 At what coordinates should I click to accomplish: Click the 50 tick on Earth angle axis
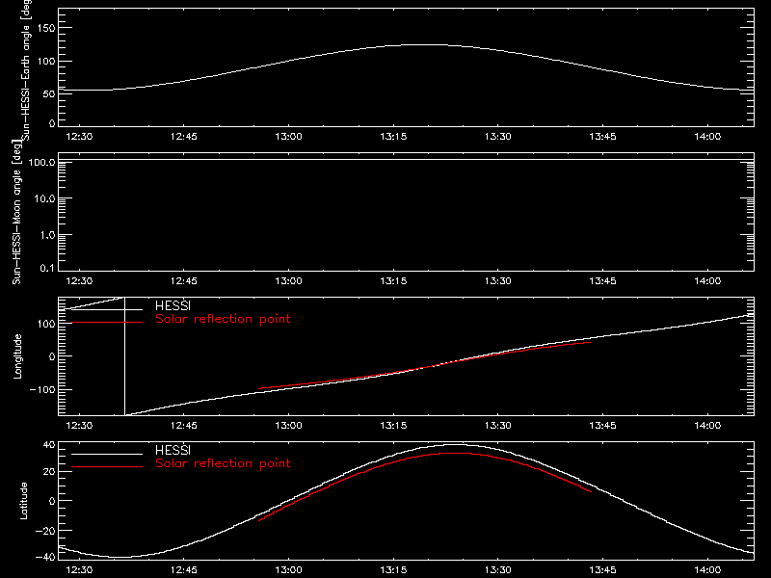(x=49, y=93)
